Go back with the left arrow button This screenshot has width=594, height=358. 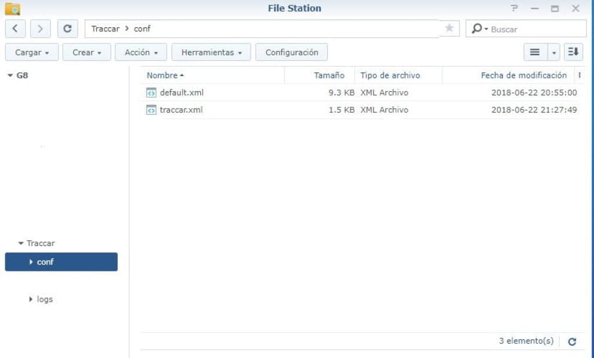coord(15,29)
